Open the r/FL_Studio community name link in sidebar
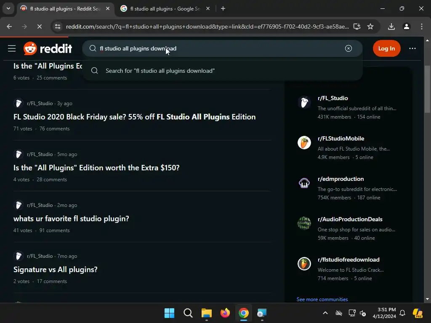 [x=333, y=98]
